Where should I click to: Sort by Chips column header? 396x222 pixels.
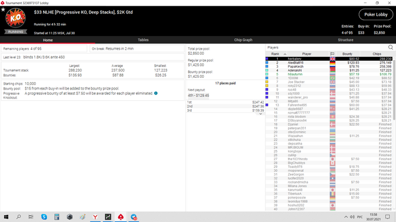pyautogui.click(x=377, y=54)
